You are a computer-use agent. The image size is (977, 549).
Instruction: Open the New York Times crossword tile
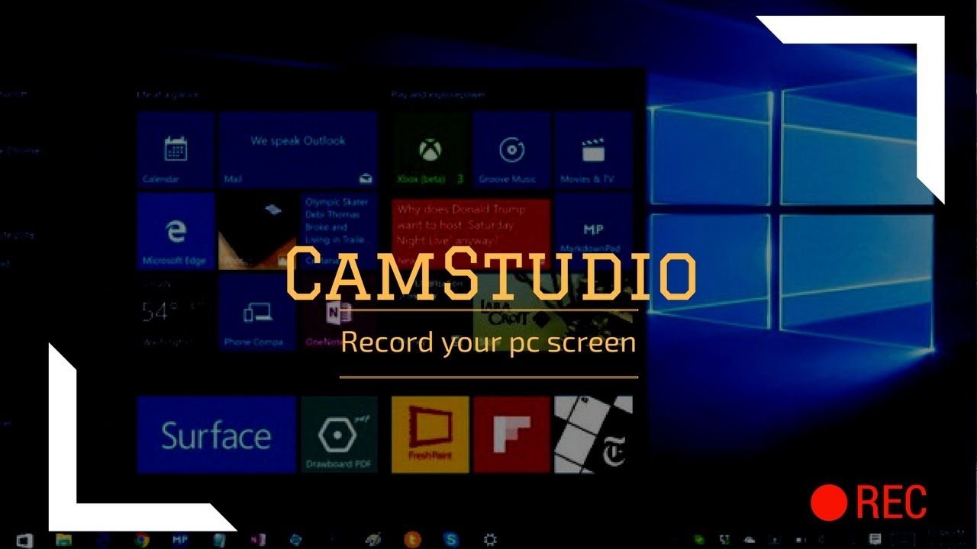pyautogui.click(x=594, y=435)
